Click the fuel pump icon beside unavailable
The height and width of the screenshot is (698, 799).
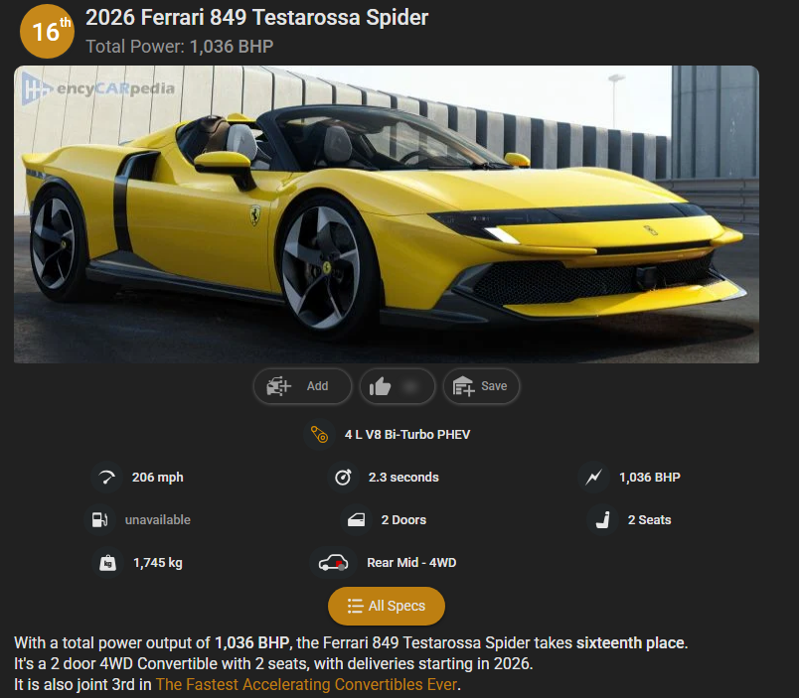coord(99,520)
